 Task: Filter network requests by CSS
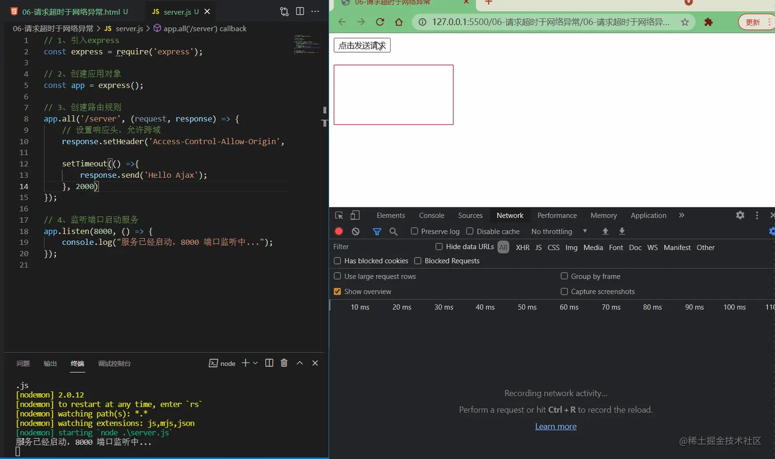(554, 247)
